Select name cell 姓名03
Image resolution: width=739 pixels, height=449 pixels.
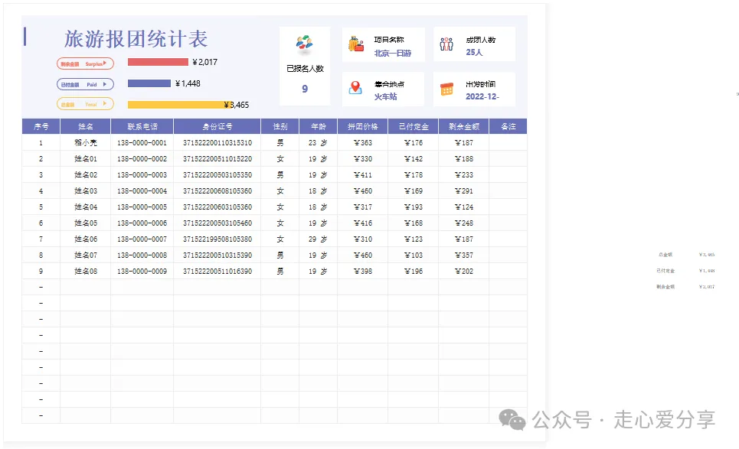(85, 190)
